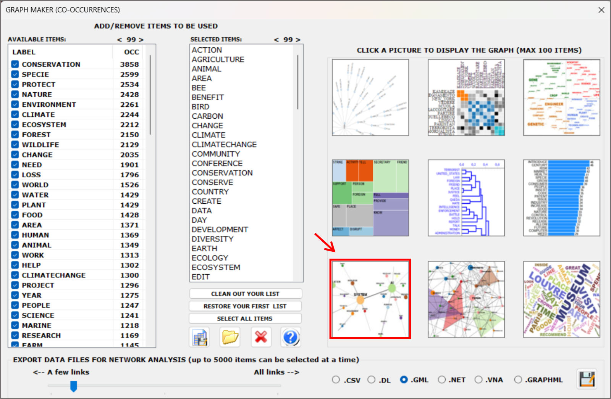Toggle the WILDLIFE checkbox
The height and width of the screenshot is (399, 611).
15,145
